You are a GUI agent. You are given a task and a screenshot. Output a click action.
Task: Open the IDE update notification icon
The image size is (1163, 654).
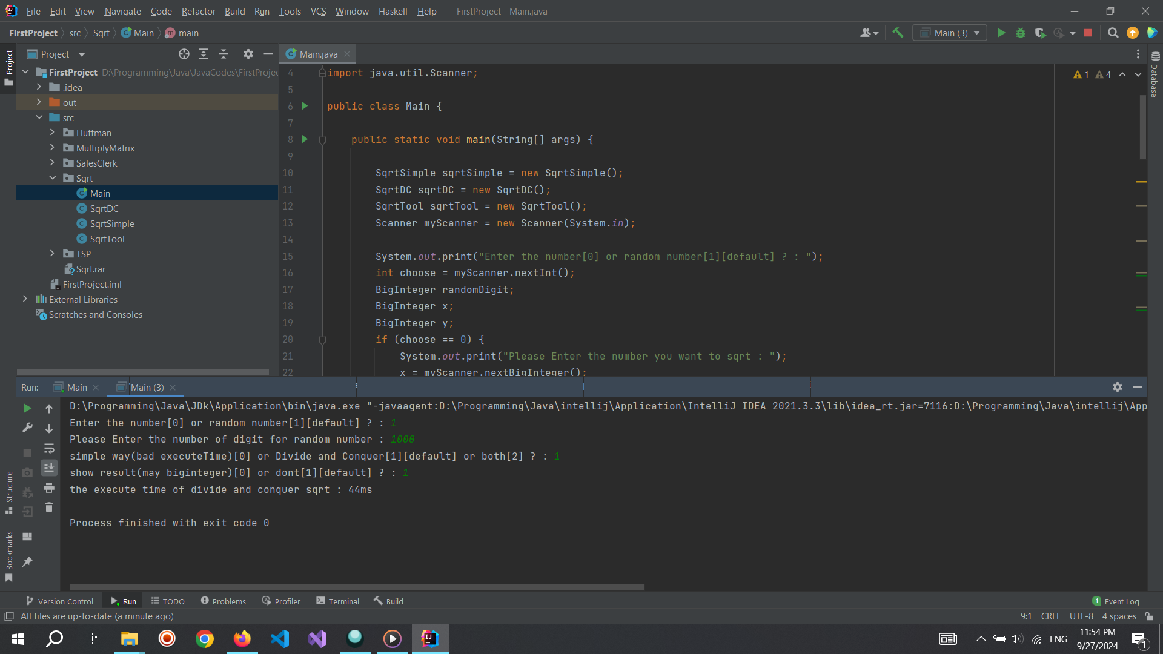1133,33
